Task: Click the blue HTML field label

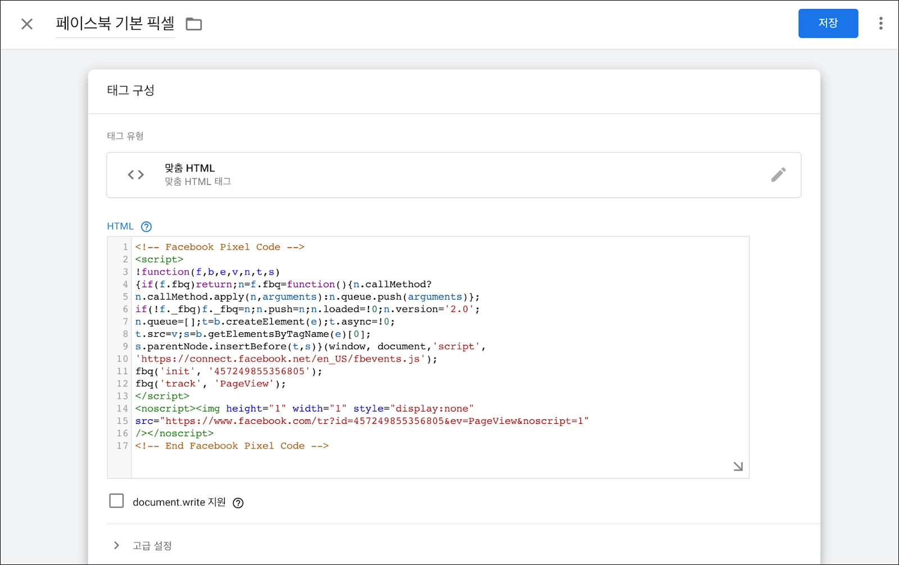Action: (120, 227)
